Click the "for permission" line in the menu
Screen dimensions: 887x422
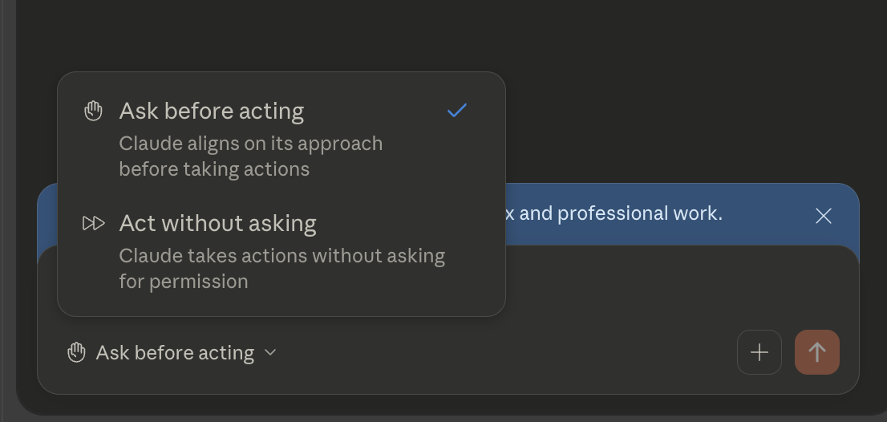pyautogui.click(x=184, y=282)
